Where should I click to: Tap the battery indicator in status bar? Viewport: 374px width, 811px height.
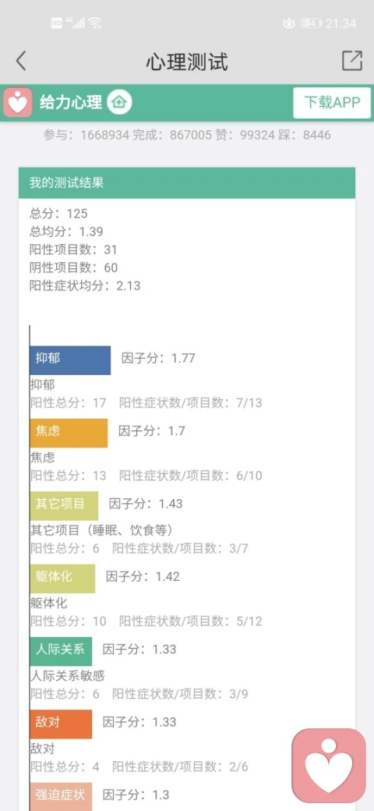pos(311,23)
